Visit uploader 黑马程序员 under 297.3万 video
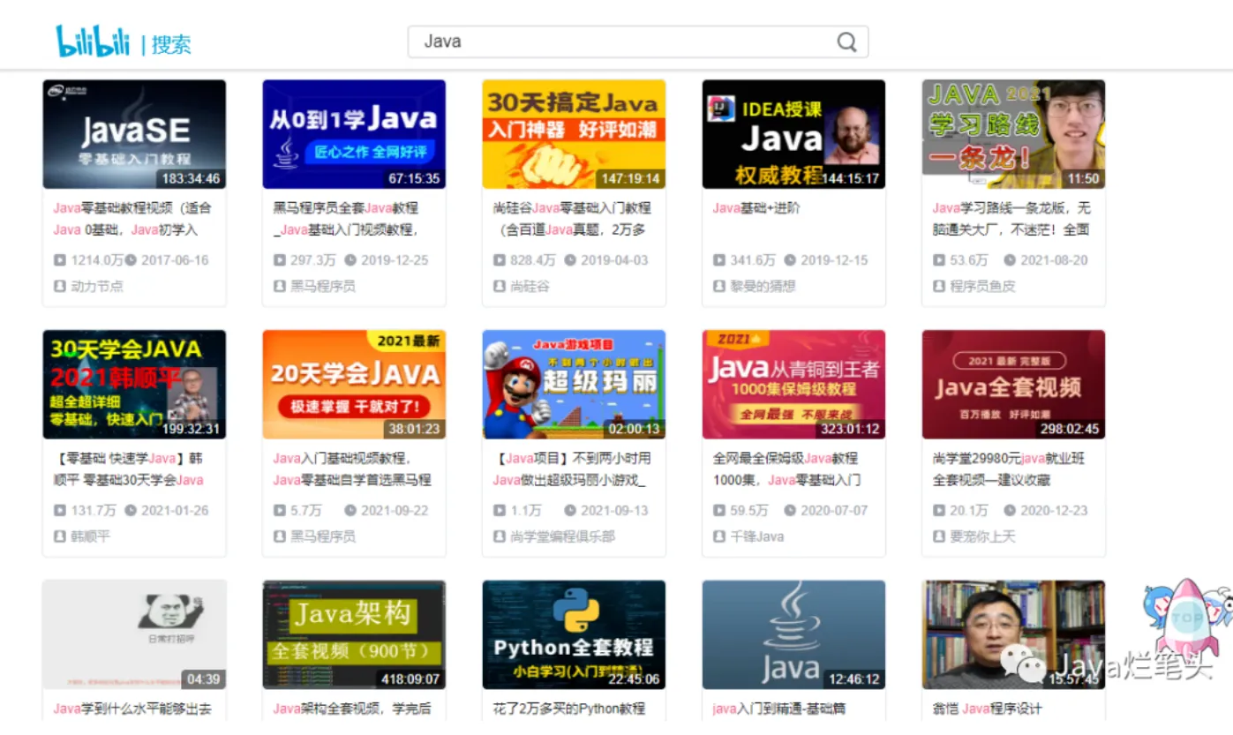 [x=323, y=286]
